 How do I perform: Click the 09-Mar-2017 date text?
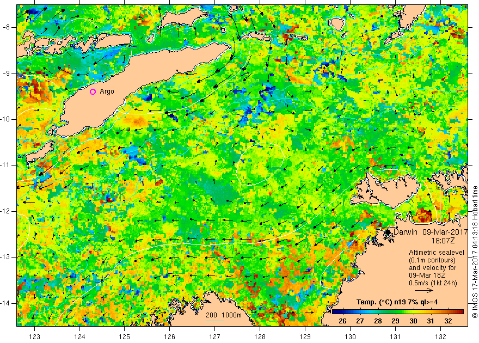point(445,232)
